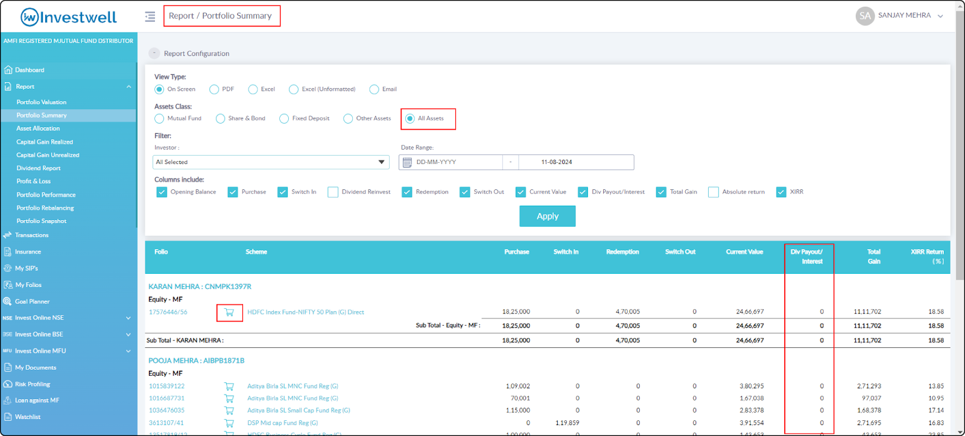Collapse the Report sidebar section chevron

tap(128, 87)
